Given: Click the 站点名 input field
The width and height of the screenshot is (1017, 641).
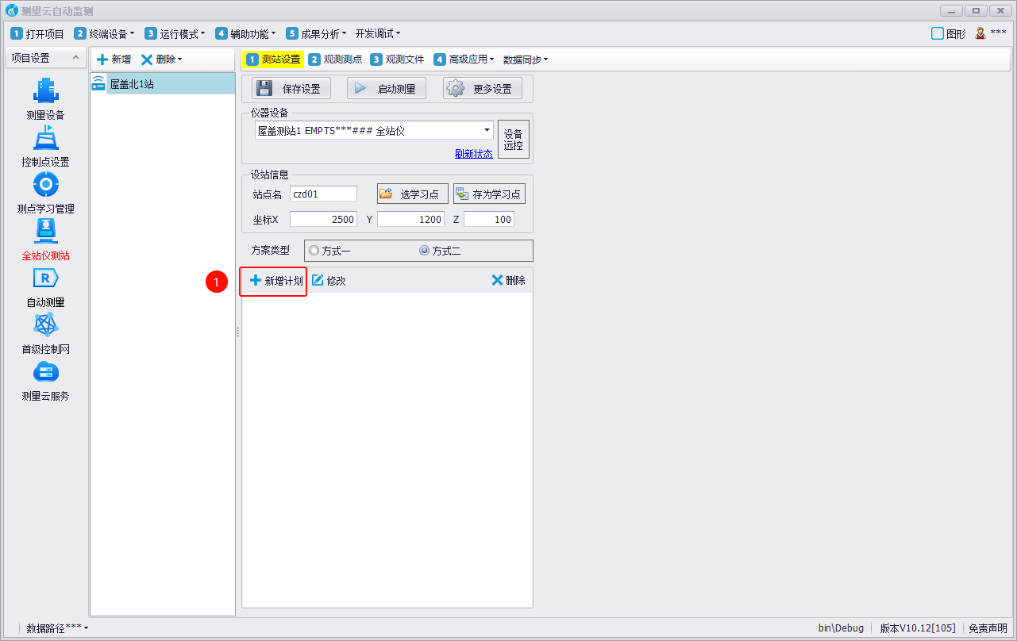Looking at the screenshot, I should click(323, 194).
